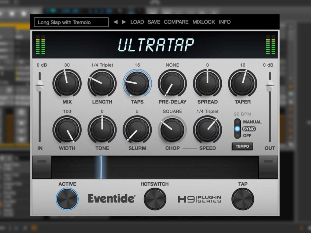311x233 pixels.
Task: Click the CHOP knob
Action: coord(172,130)
